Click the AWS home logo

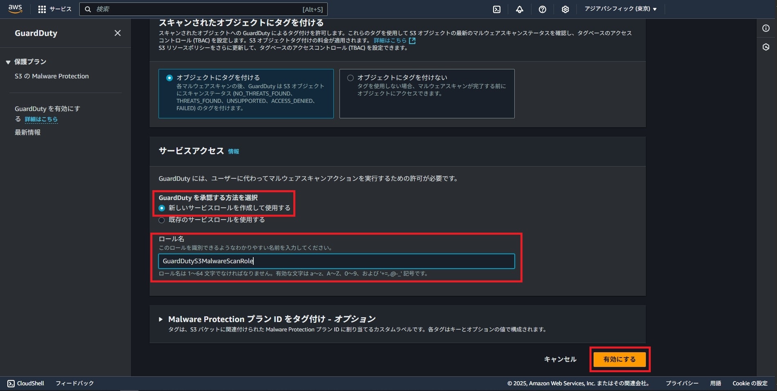pyautogui.click(x=15, y=9)
